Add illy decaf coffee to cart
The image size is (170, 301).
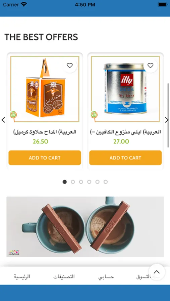point(125,158)
